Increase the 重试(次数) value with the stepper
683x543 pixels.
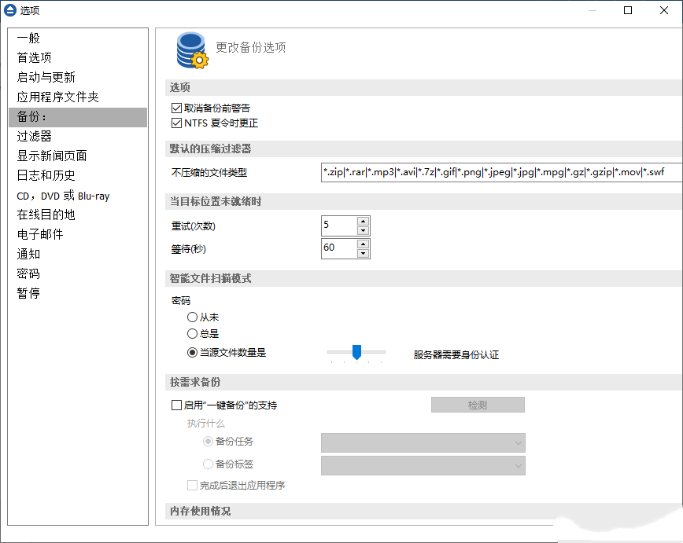point(364,221)
